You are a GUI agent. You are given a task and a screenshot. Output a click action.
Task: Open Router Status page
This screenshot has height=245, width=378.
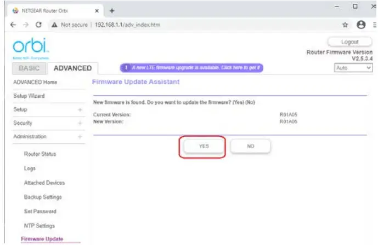click(x=40, y=154)
